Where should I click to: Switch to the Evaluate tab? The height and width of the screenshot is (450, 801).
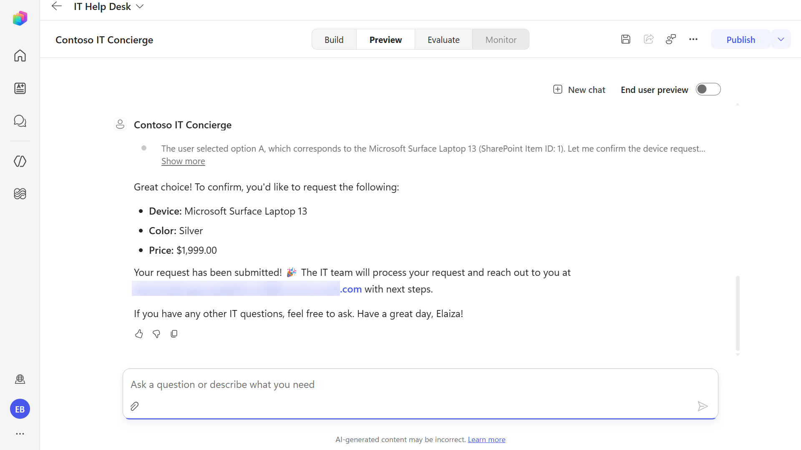pyautogui.click(x=443, y=40)
